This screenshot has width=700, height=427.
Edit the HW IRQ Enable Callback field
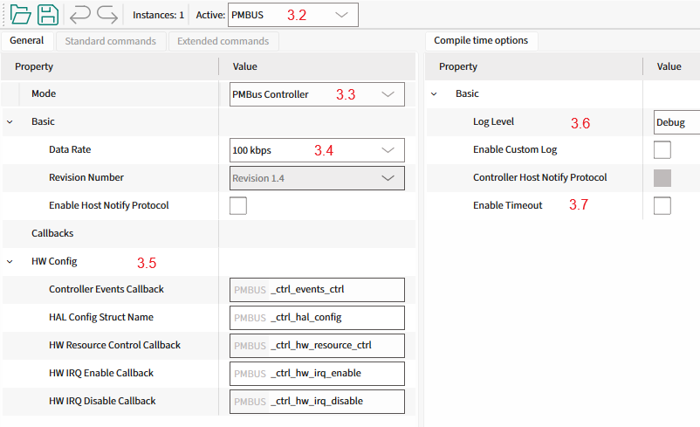click(317, 374)
